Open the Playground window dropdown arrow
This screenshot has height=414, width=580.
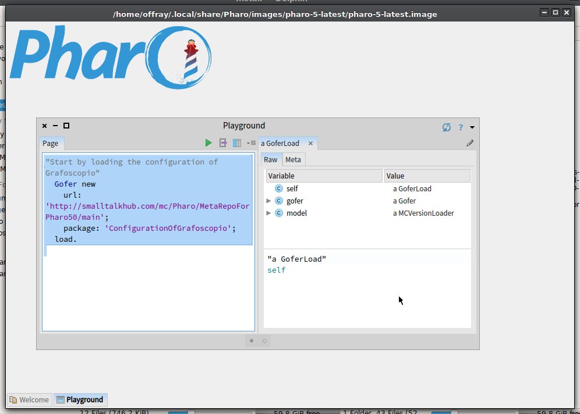pyautogui.click(x=472, y=127)
